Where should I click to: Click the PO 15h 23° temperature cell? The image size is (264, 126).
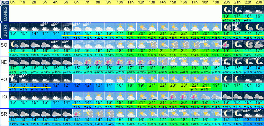tap(173, 85)
